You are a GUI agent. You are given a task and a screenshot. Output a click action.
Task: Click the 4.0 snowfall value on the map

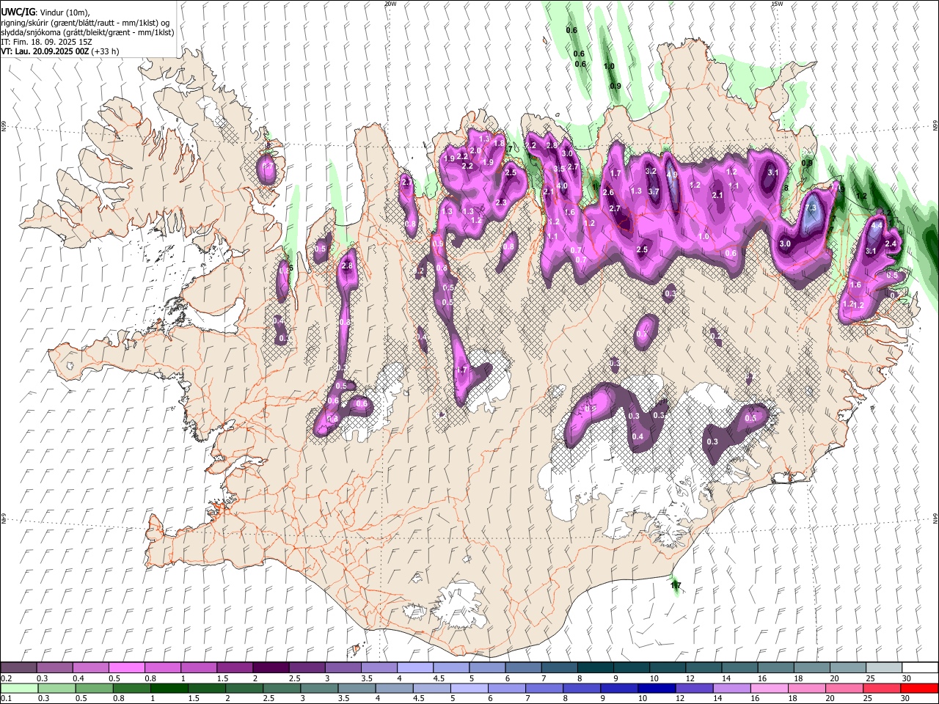pyautogui.click(x=563, y=186)
